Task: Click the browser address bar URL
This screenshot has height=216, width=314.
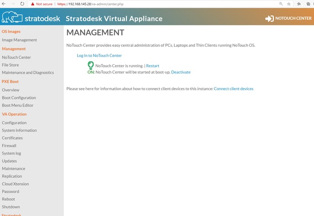Action: (90, 4)
